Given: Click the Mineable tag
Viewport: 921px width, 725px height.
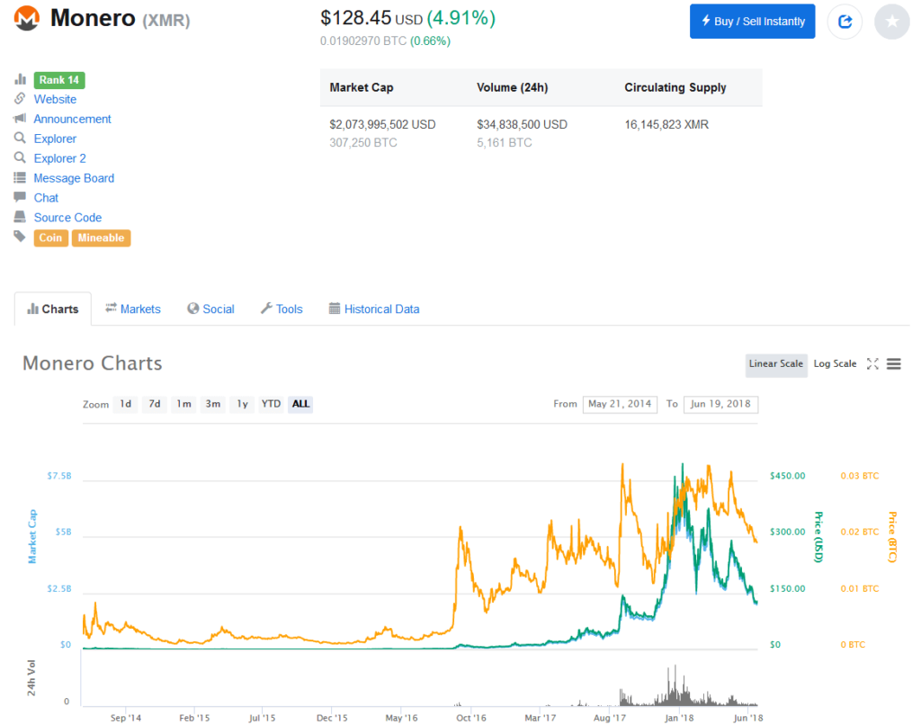Looking at the screenshot, I should click(101, 237).
